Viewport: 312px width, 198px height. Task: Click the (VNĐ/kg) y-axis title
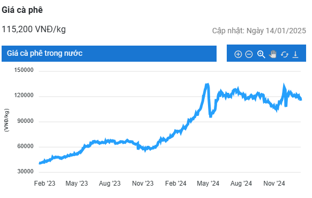[x=6, y=120]
